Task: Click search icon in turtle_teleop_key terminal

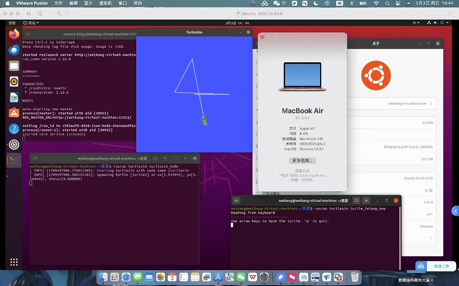Action: pos(356,201)
